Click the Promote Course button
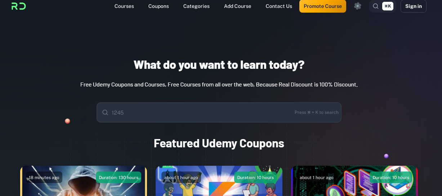 pos(323,6)
